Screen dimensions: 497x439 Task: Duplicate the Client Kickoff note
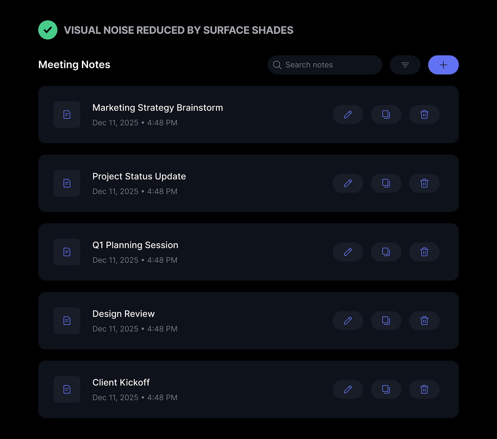386,389
